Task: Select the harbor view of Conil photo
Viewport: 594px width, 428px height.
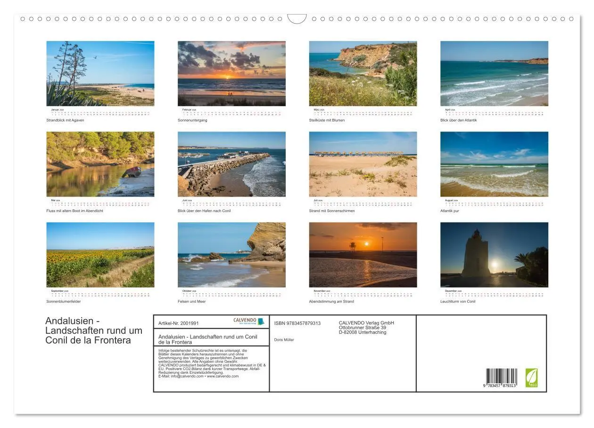Action: click(231, 164)
